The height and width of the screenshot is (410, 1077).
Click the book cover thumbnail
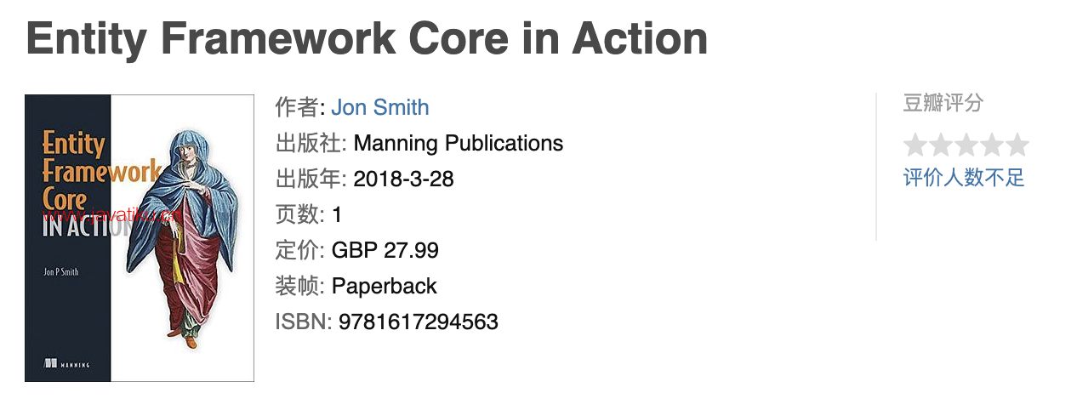140,238
